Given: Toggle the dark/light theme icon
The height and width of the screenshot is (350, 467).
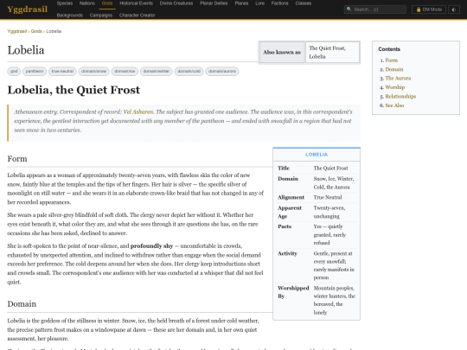Looking at the screenshot, I should click(454, 10).
